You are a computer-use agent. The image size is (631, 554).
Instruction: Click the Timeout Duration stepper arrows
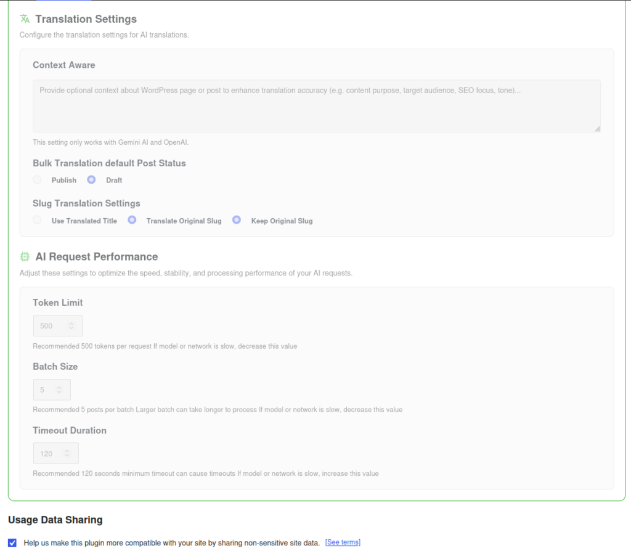67,454
